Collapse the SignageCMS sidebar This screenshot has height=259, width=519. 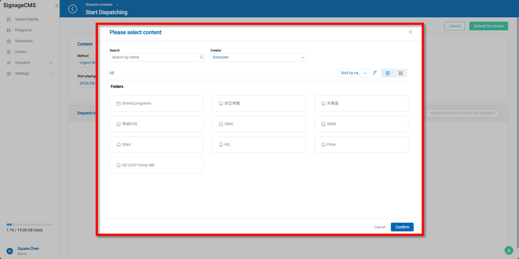click(57, 5)
